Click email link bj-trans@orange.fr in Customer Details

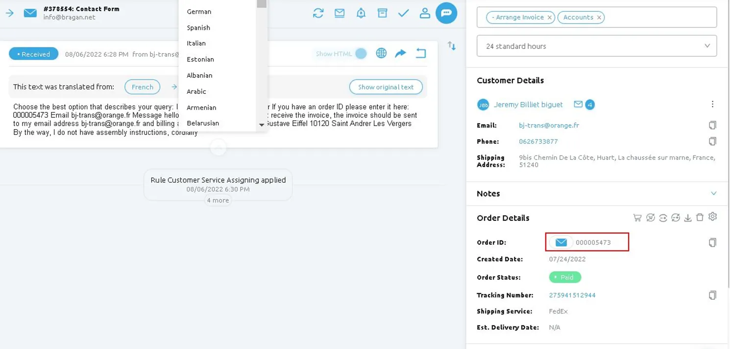point(549,125)
